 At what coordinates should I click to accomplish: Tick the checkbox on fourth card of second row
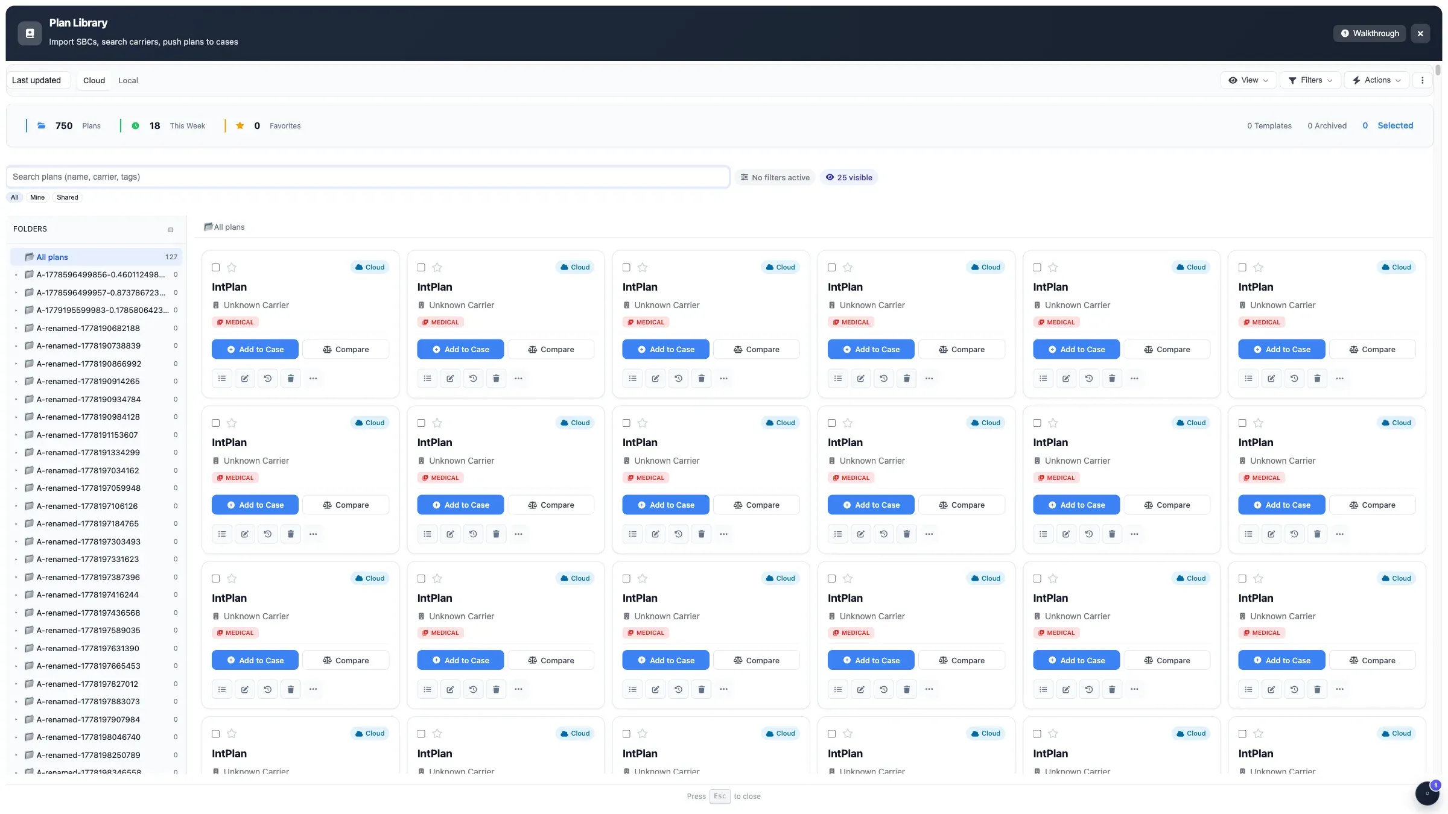coord(831,423)
